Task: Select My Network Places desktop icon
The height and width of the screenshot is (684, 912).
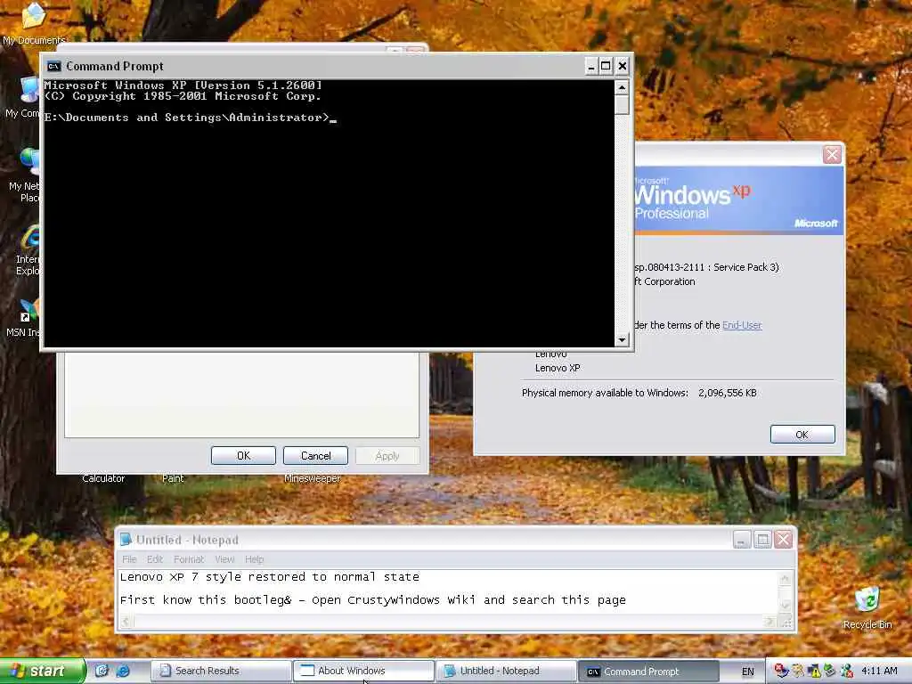Action: 26,175
